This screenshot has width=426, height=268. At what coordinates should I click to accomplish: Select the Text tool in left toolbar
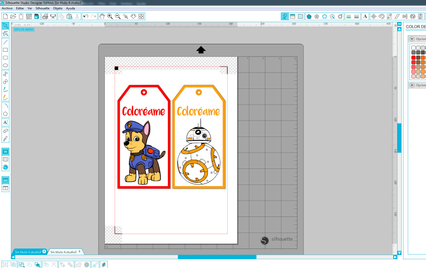click(x=5, y=122)
